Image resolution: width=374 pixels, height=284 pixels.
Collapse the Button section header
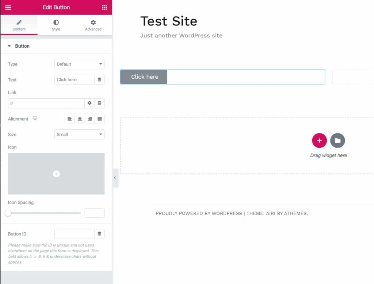(22, 46)
